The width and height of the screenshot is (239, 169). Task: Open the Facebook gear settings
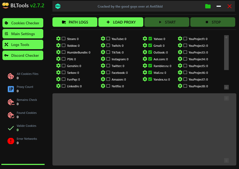103,72
